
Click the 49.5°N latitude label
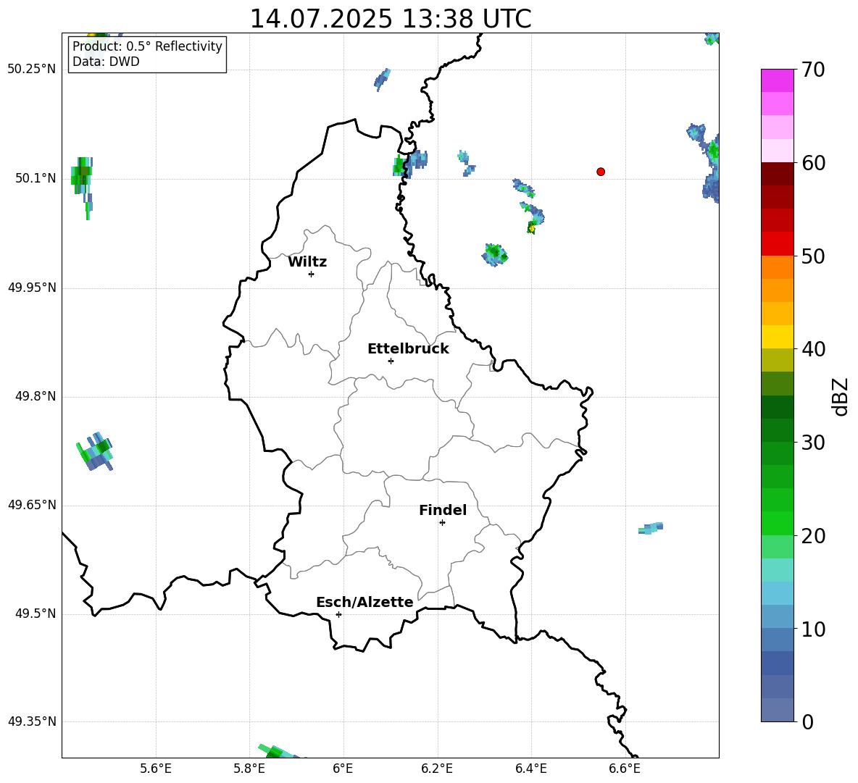pyautogui.click(x=36, y=613)
